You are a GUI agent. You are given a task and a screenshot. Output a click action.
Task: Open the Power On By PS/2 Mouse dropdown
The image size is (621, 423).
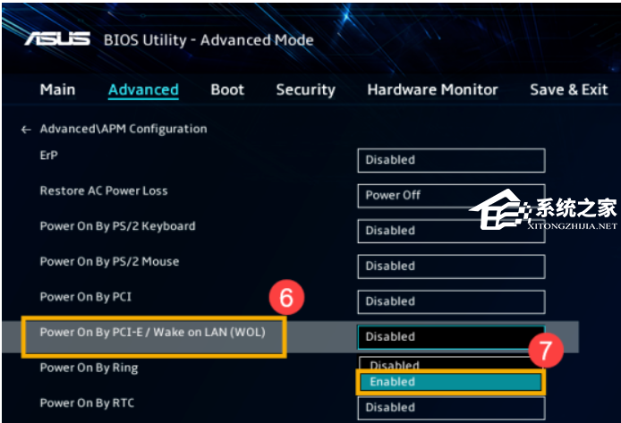[451, 266]
